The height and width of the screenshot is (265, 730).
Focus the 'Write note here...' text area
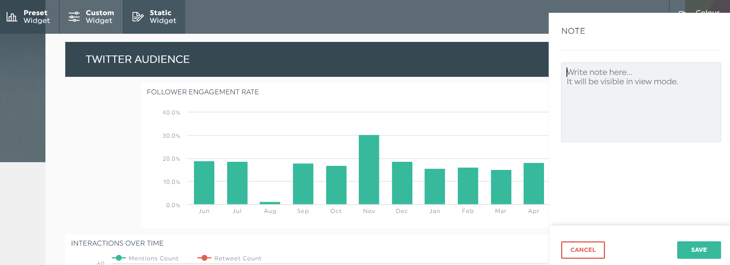click(x=641, y=102)
